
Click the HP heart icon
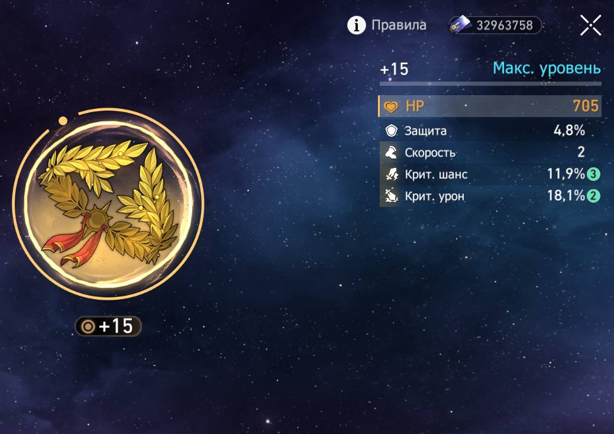(x=390, y=106)
